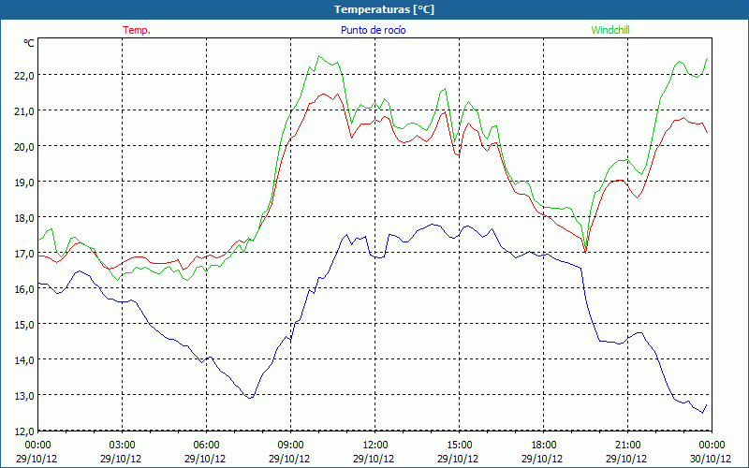This screenshot has width=749, height=468.
Task: Click the 12:00 time axis label
Action: (375, 446)
